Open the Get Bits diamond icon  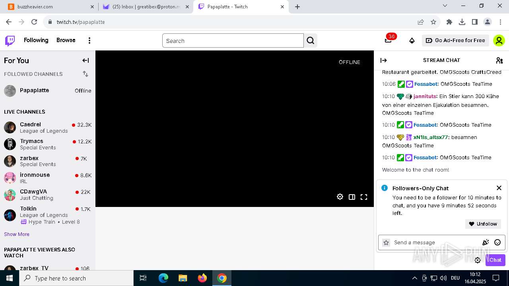click(412, 41)
